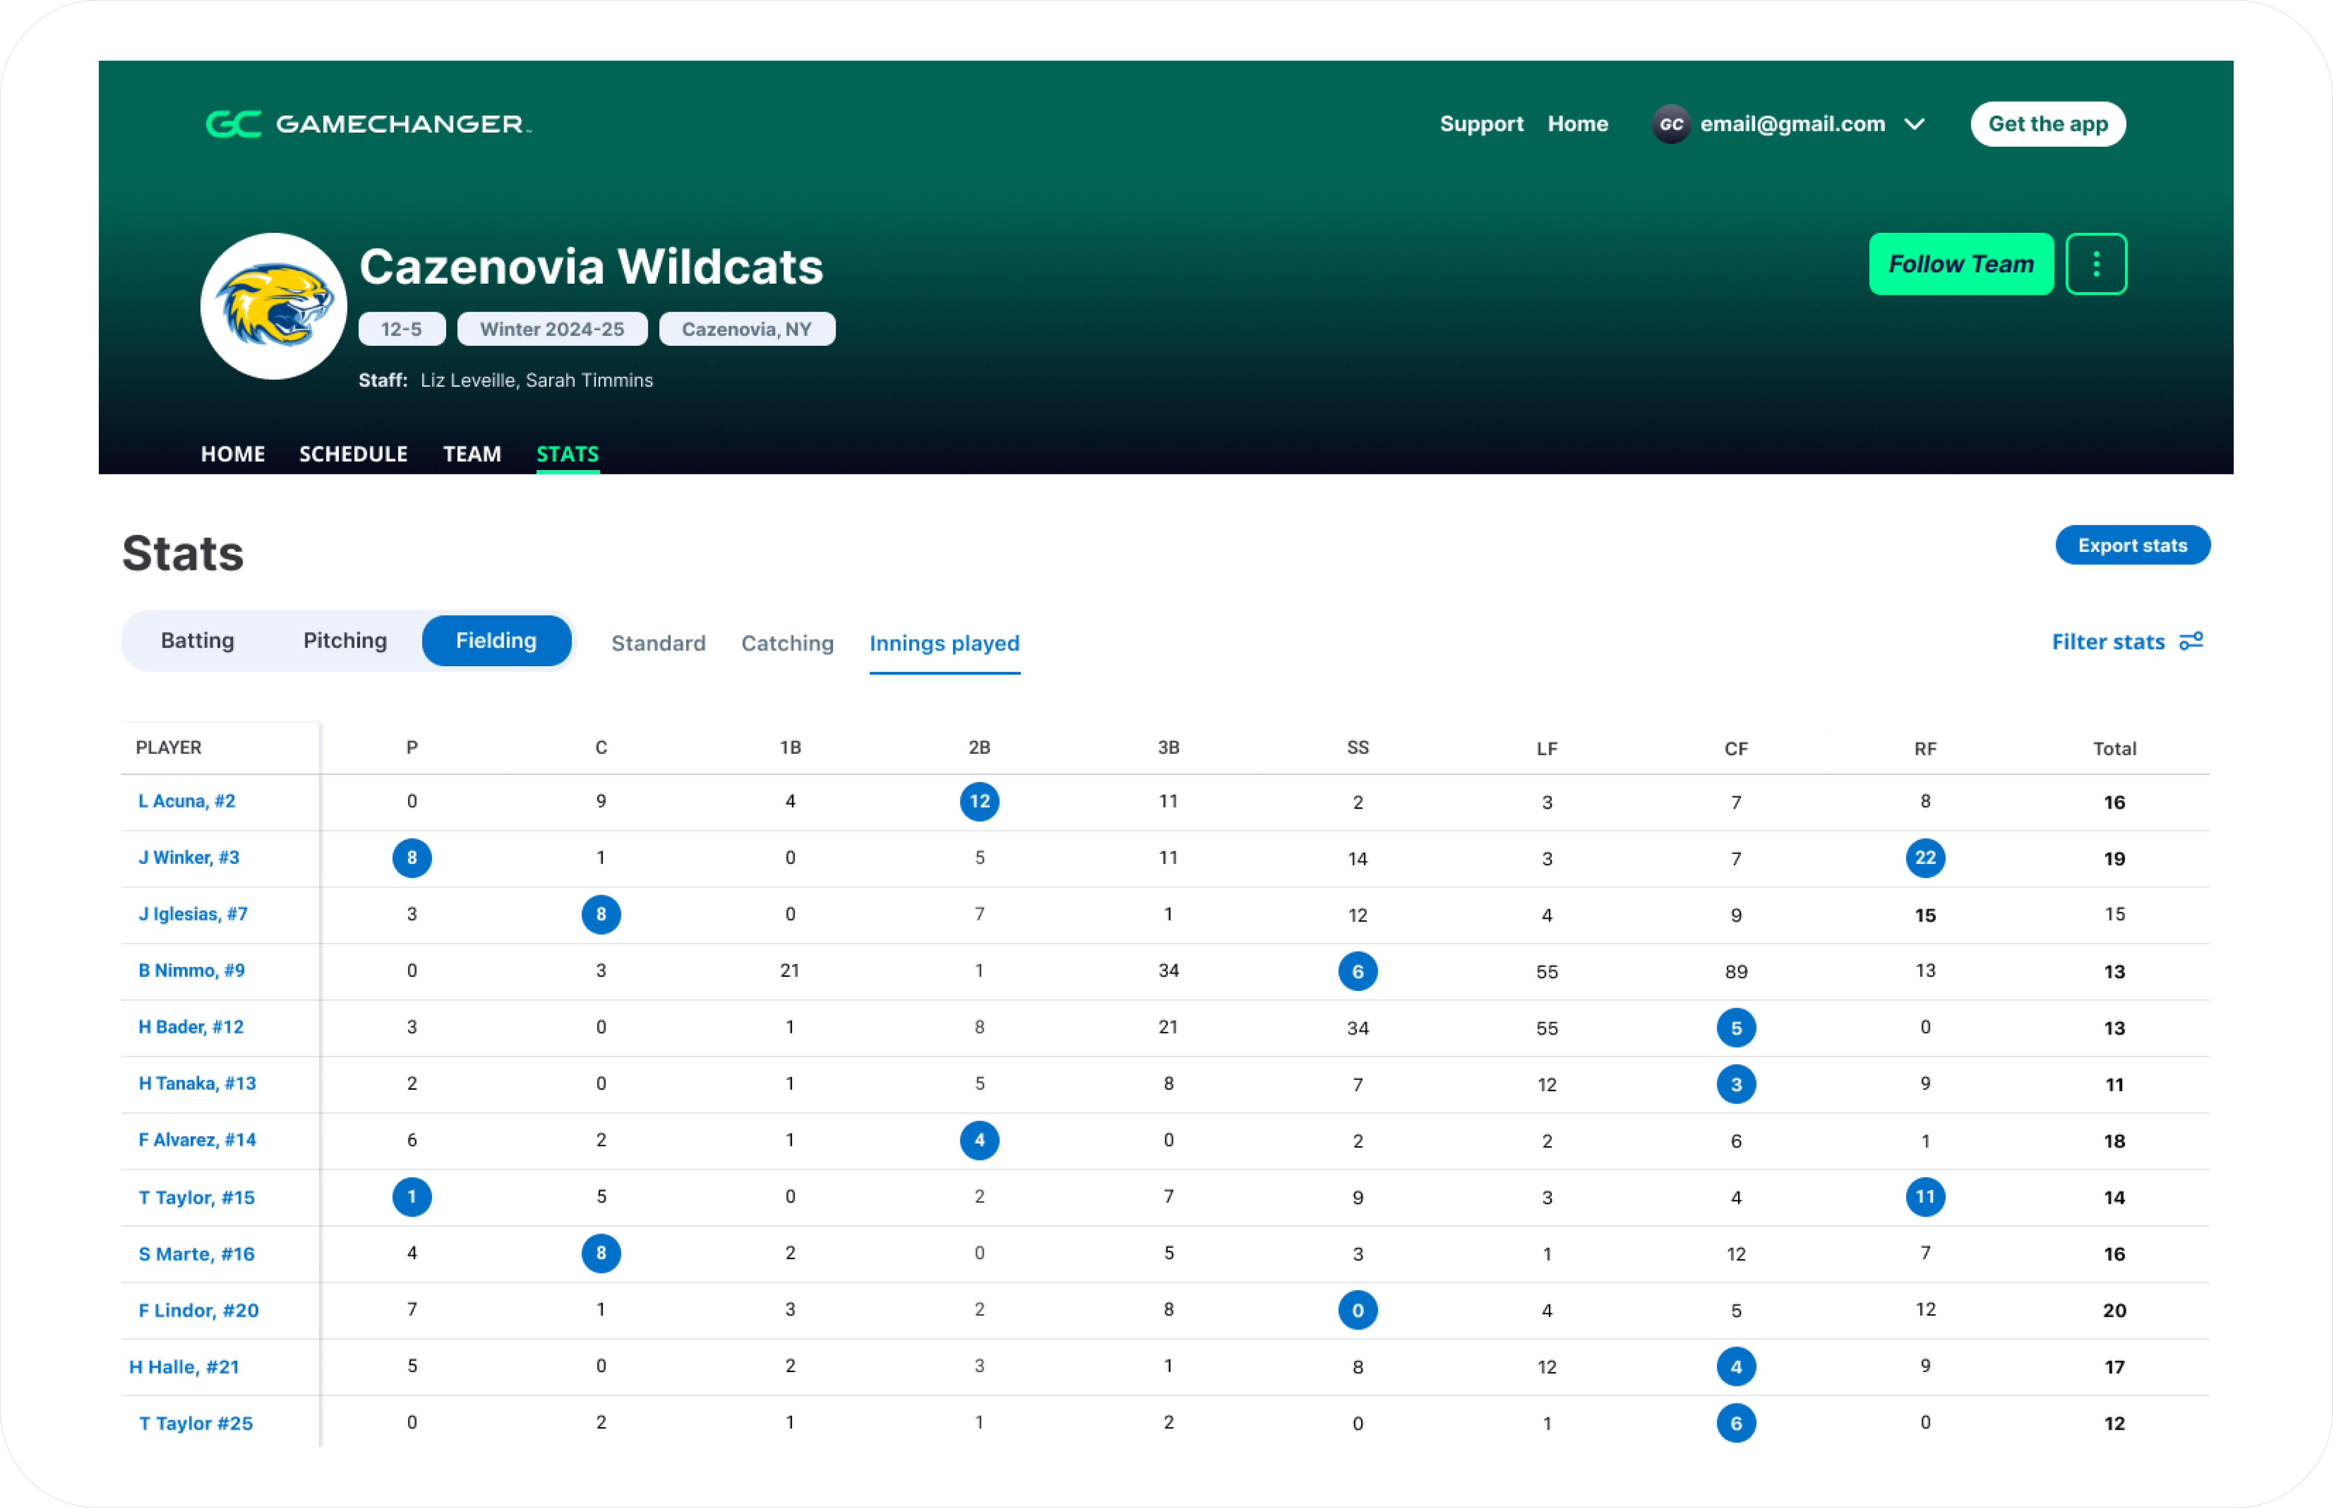This screenshot has height=1508, width=2333.
Task: Sort by the P column header
Action: point(411,748)
